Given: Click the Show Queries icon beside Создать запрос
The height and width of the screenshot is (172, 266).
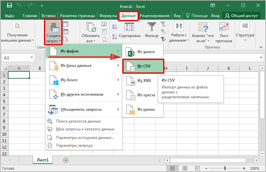Looking at the screenshot, I should (x=66, y=24).
